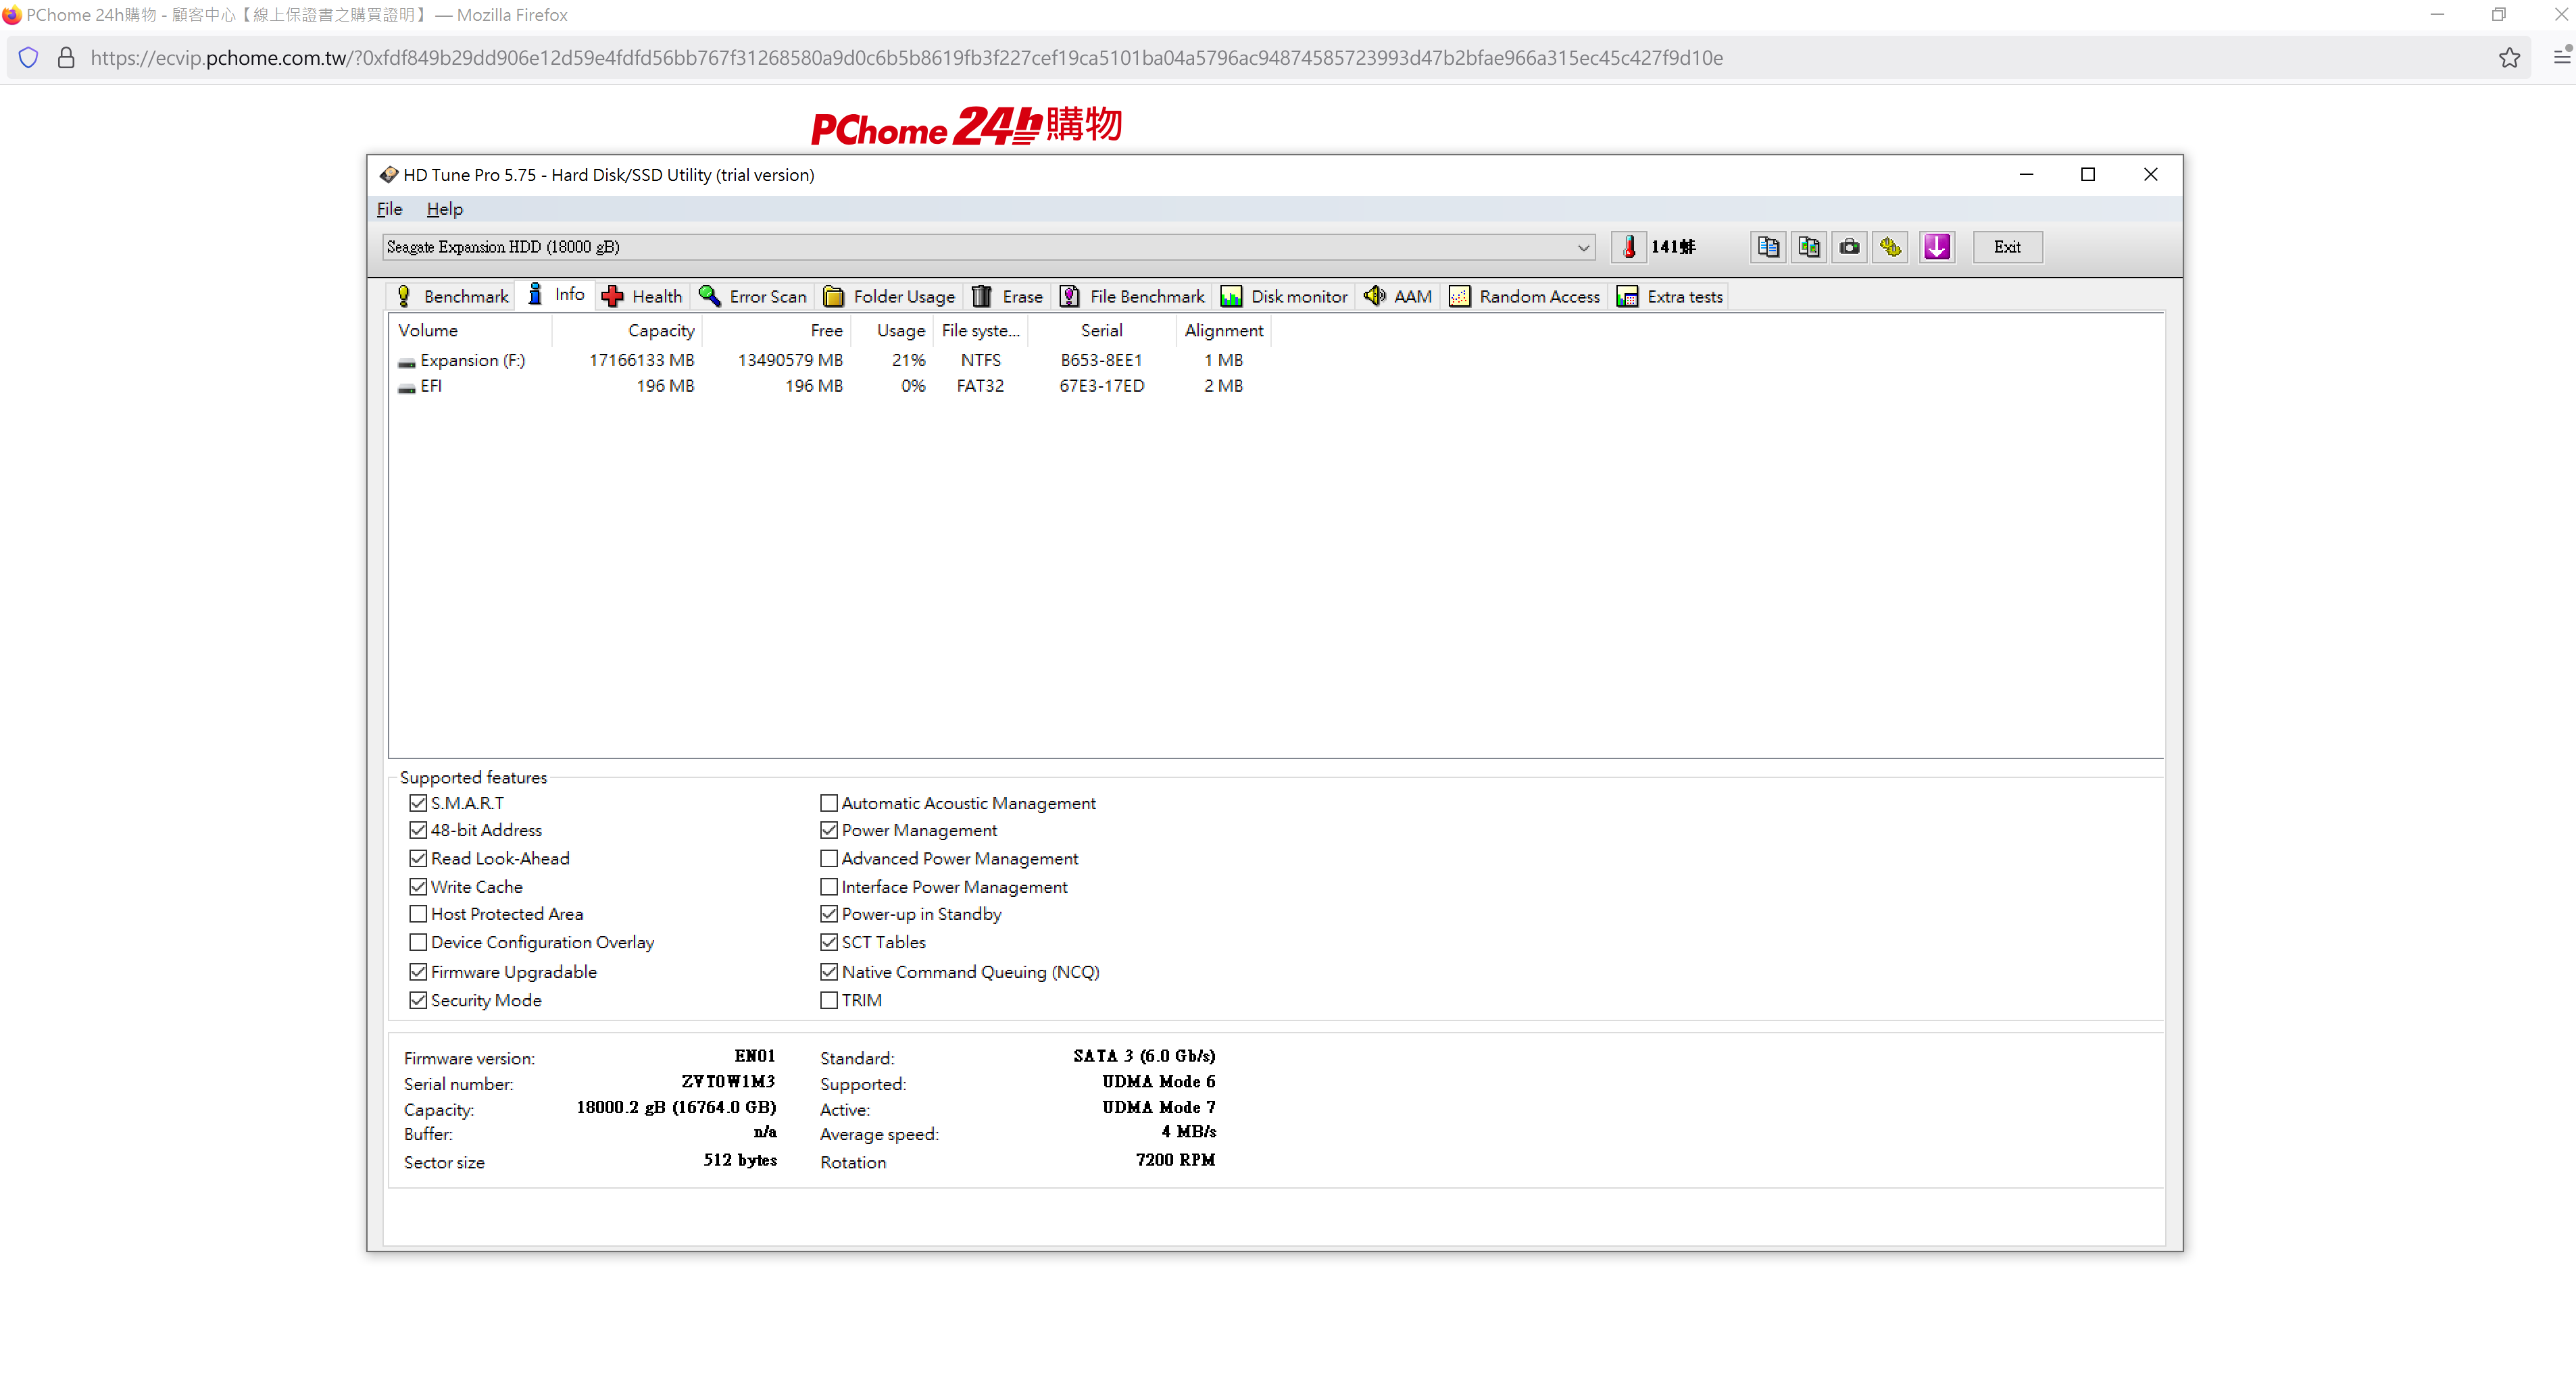Bookmark this page with star icon
This screenshot has height=1398, width=2576.
point(2510,58)
